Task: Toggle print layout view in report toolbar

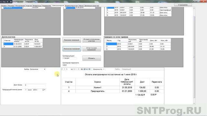Action: 84,69
